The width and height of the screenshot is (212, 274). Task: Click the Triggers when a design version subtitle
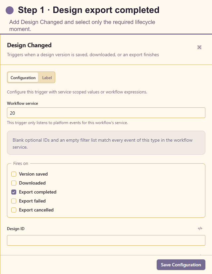(x=83, y=55)
